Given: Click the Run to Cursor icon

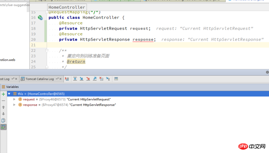Looking at the screenshot, I should tap(108, 79).
